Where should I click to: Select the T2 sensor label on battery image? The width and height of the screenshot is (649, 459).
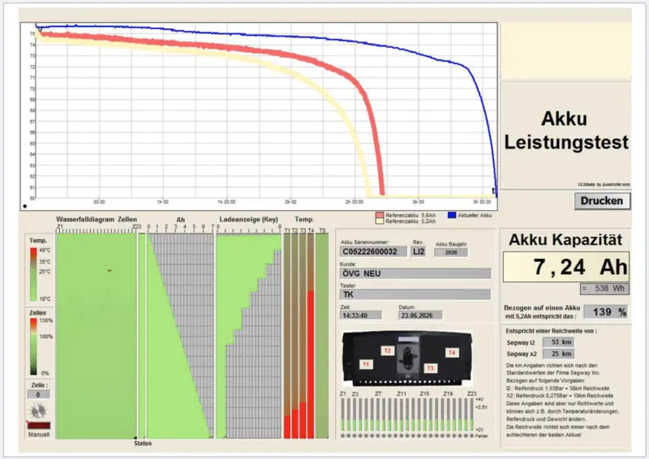coord(388,350)
